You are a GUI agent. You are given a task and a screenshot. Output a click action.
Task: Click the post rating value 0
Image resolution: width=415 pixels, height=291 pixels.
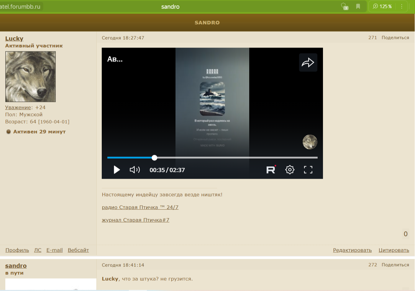pos(406,234)
